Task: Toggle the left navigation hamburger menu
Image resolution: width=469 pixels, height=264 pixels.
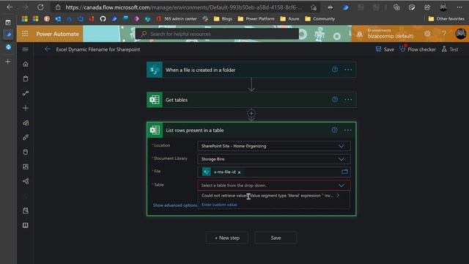Action: pyautogui.click(x=26, y=49)
